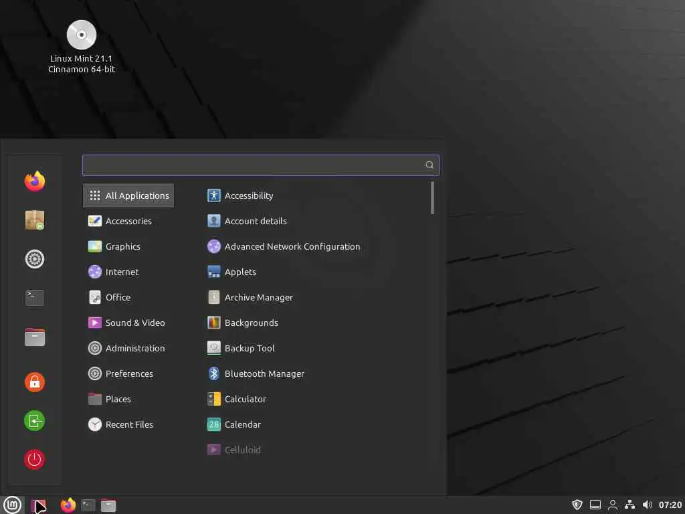
Task: Open the Recent Files category
Action: 128,424
